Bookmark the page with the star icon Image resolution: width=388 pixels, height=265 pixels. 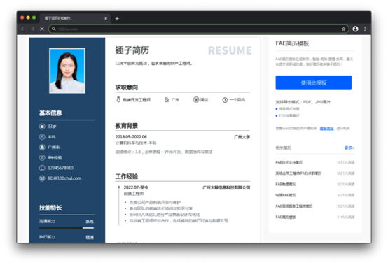pos(343,29)
